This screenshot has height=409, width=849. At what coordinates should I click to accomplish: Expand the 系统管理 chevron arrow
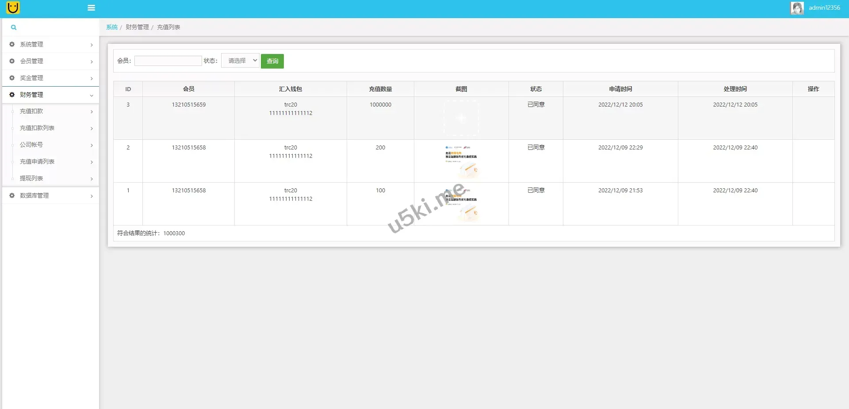92,45
